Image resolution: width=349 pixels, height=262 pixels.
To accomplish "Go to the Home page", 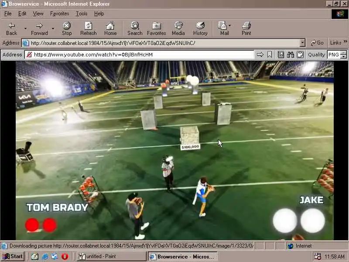I will tap(110, 29).
